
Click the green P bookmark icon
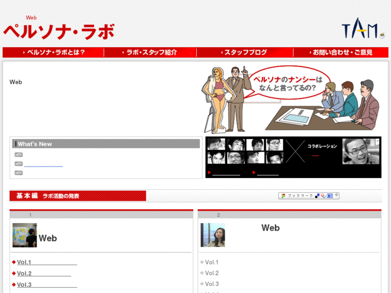[x=283, y=196]
